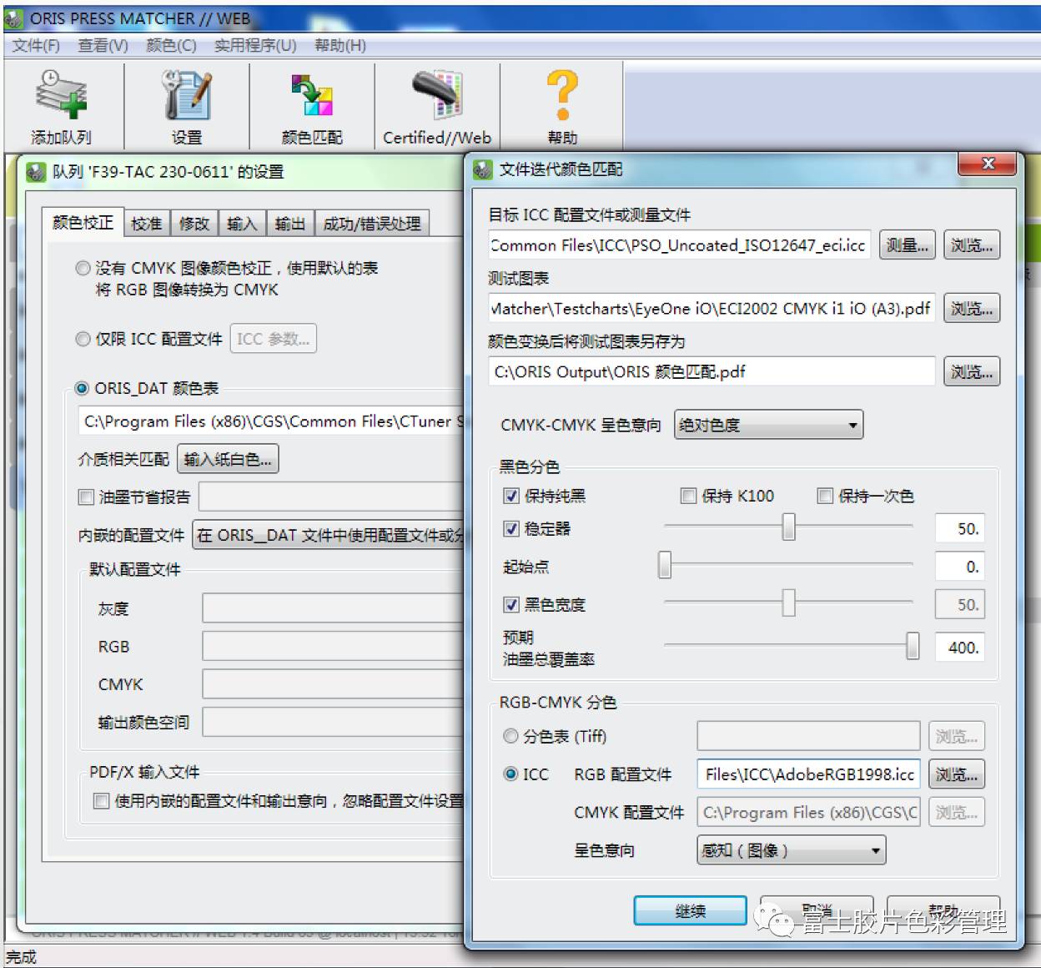1041x968 pixels.
Task: Browse for the 目标 ICC 配置文件
Action: coord(972,245)
